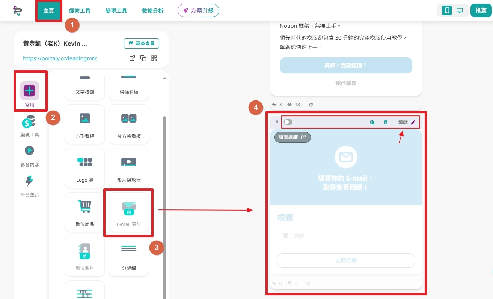Viewport: 493px width, 299px height.
Task: Add the 數位商品 shopping cart block
Action: (85, 212)
